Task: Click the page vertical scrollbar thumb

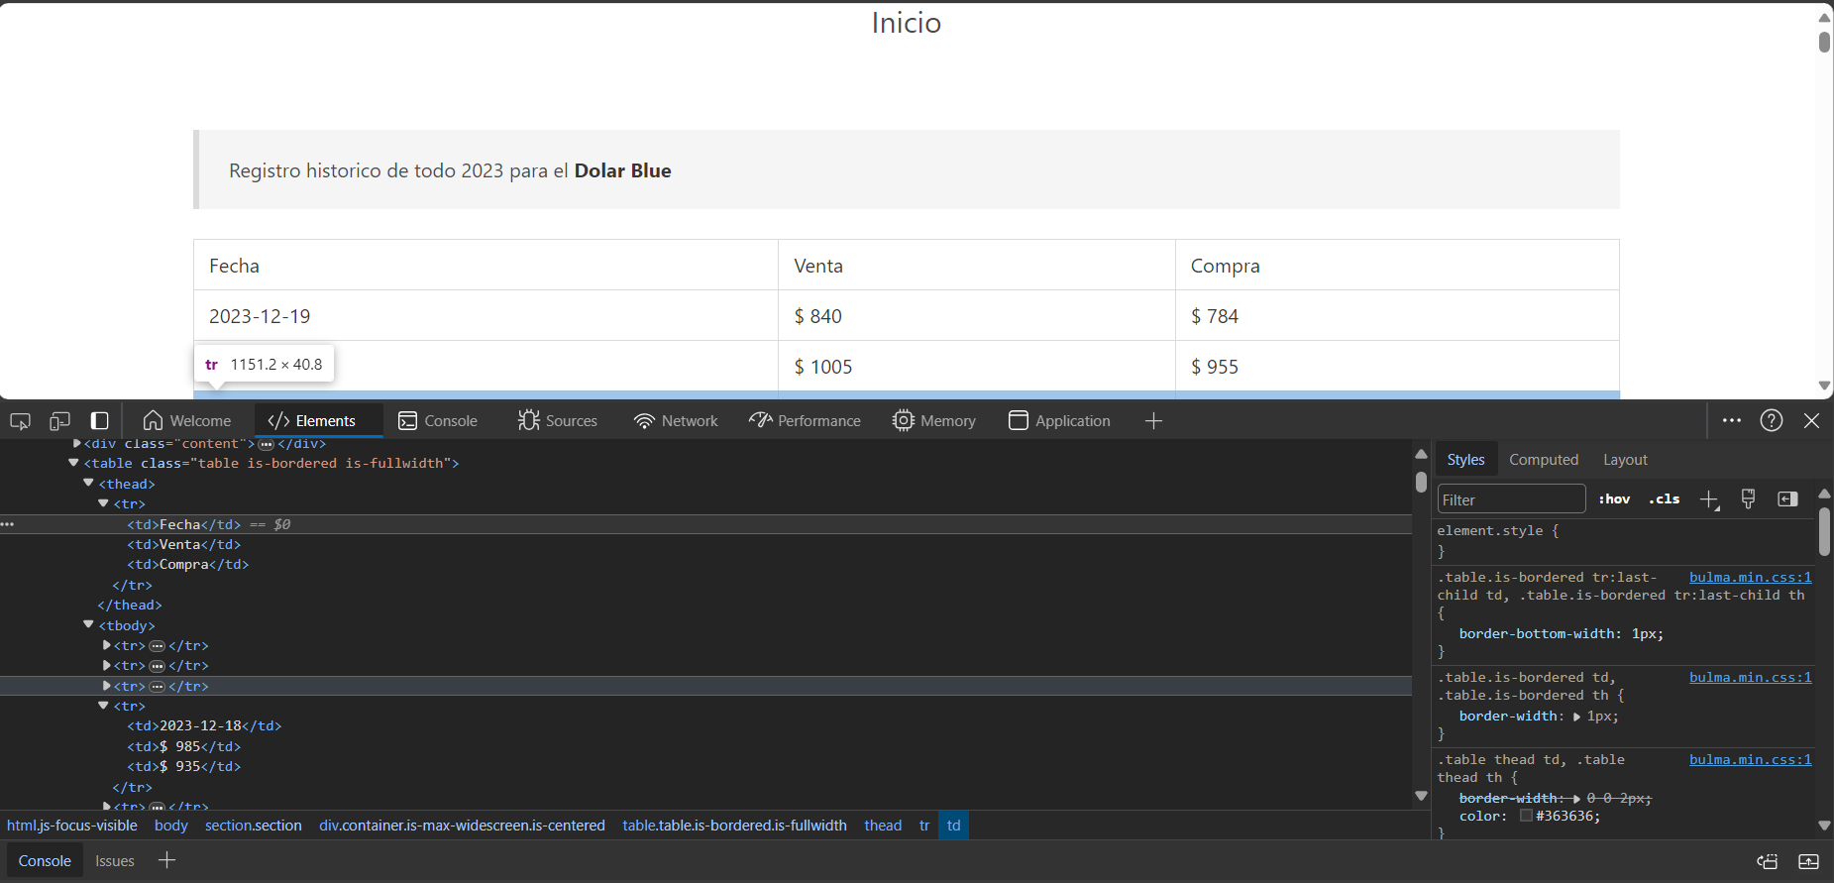Action: [1824, 42]
